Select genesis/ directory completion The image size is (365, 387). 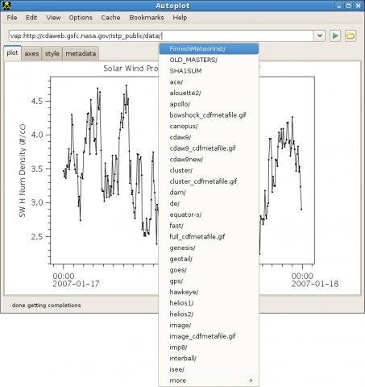coord(209,248)
